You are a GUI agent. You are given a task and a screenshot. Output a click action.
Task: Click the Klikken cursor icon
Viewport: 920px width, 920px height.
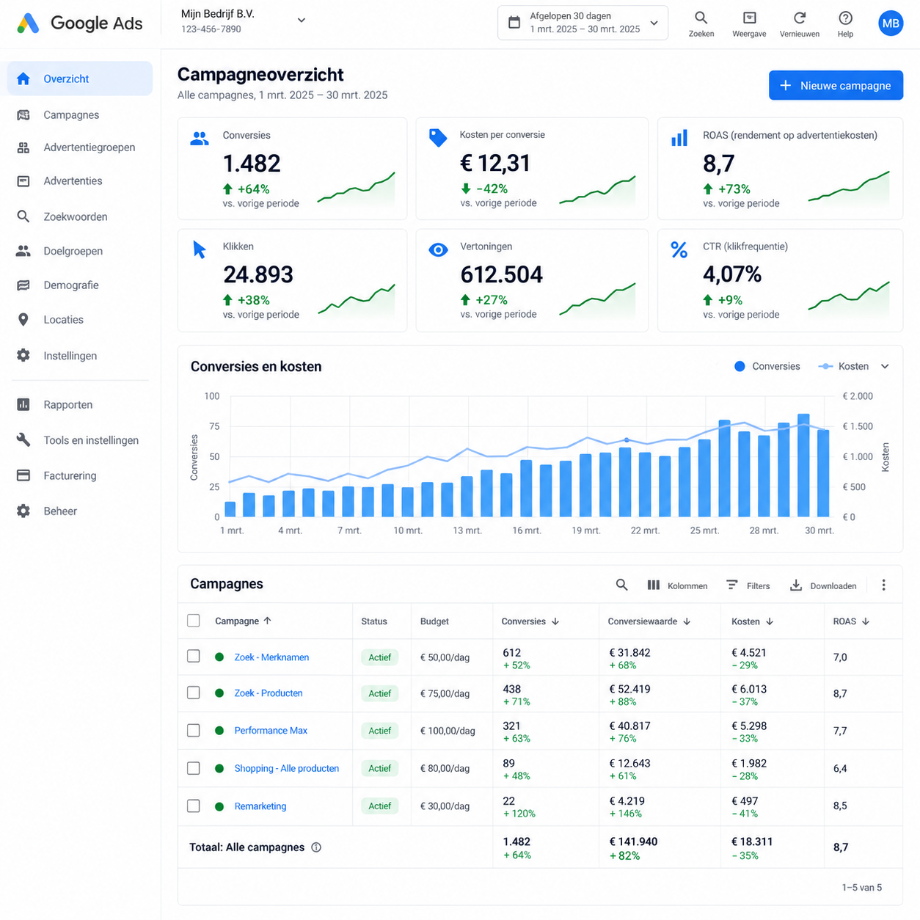pos(199,249)
